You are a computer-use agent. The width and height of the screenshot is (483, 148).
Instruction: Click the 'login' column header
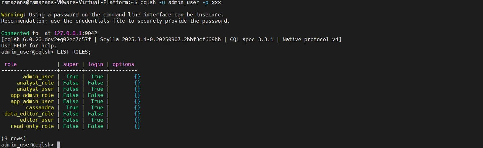[x=96, y=64]
